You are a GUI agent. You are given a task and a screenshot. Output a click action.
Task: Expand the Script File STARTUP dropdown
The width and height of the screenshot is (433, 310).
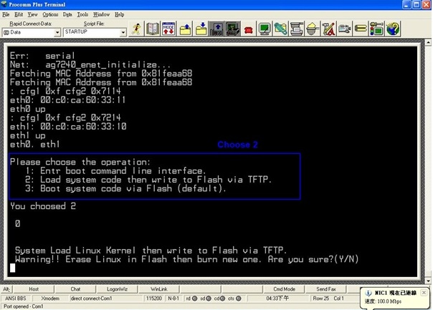(x=123, y=33)
